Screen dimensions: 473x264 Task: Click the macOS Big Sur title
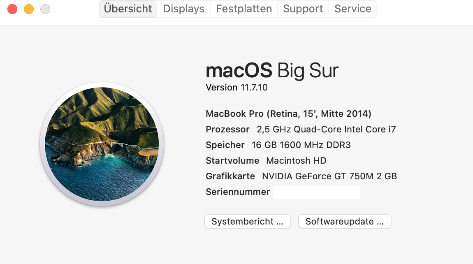click(272, 71)
